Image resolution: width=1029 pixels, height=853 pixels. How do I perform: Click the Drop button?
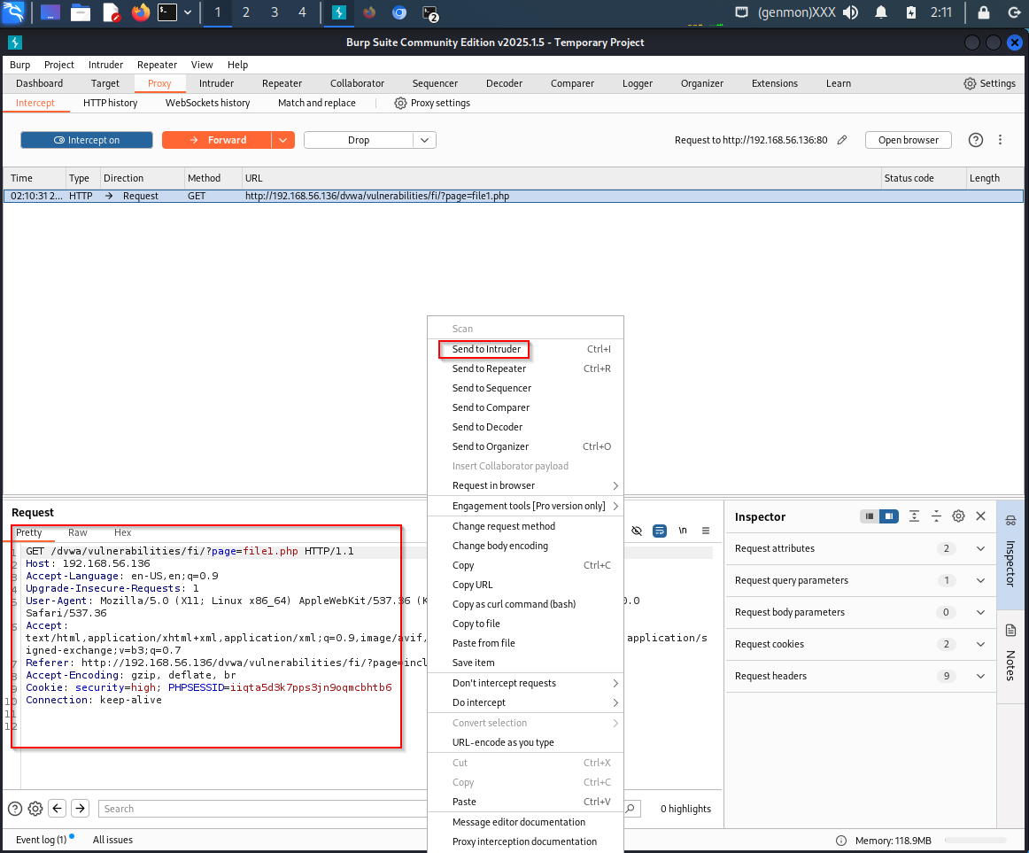click(x=359, y=140)
